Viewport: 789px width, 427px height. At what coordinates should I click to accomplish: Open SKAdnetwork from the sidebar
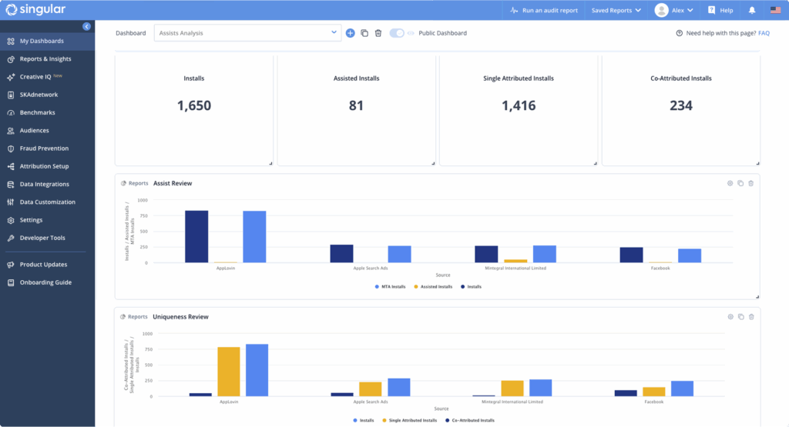click(39, 95)
